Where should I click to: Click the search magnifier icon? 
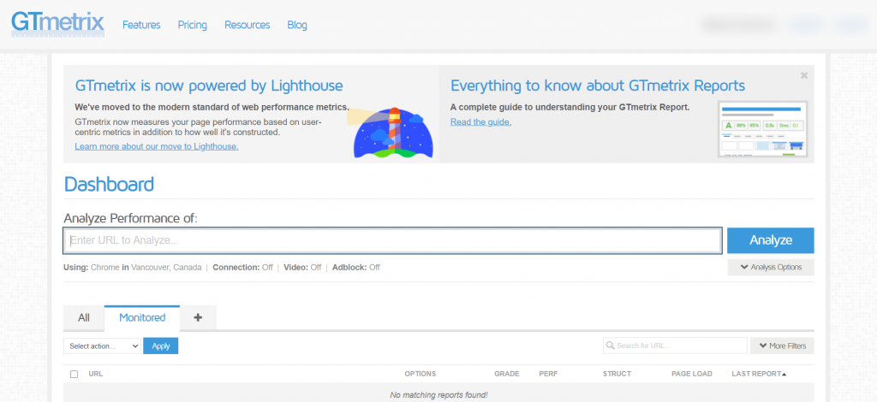(x=610, y=346)
